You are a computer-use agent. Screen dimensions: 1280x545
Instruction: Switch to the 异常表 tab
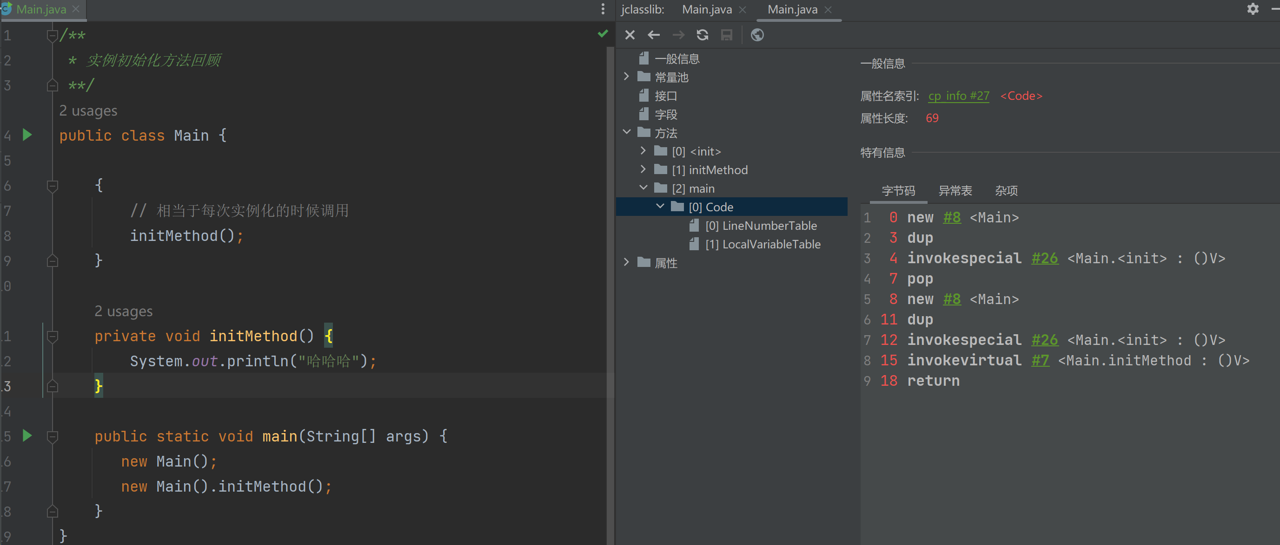955,191
